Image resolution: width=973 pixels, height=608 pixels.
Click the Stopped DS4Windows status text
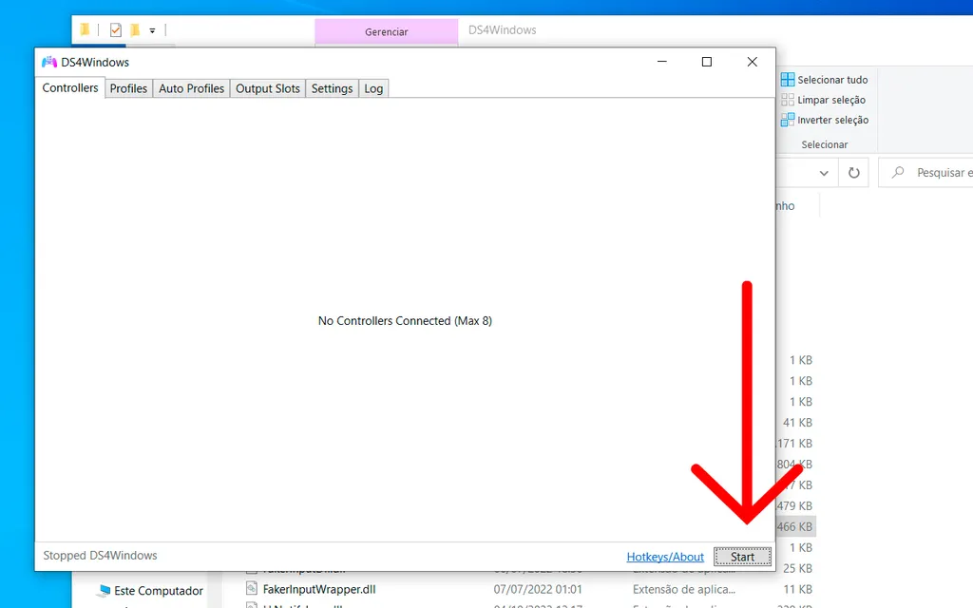coord(100,555)
